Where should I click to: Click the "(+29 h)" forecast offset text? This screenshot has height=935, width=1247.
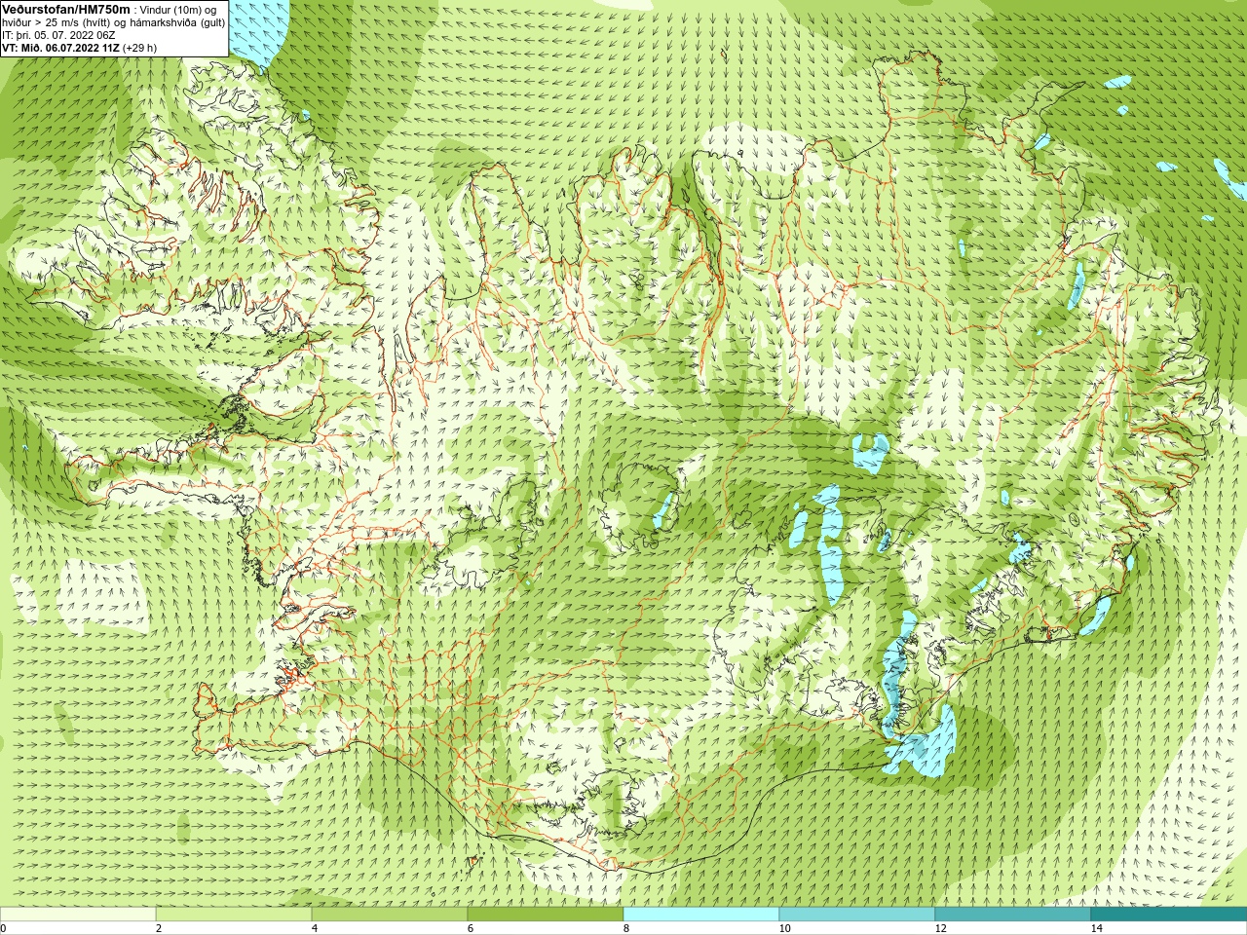pos(139,48)
